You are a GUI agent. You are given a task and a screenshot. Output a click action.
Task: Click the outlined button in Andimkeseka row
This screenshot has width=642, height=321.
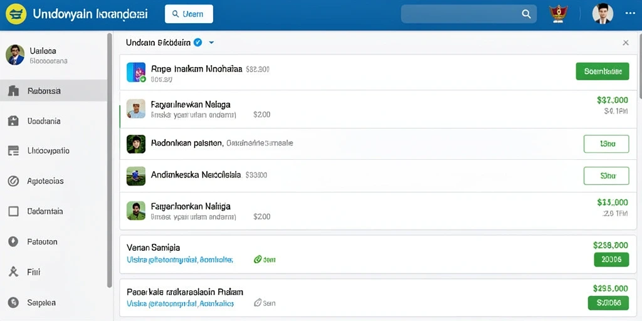606,176
